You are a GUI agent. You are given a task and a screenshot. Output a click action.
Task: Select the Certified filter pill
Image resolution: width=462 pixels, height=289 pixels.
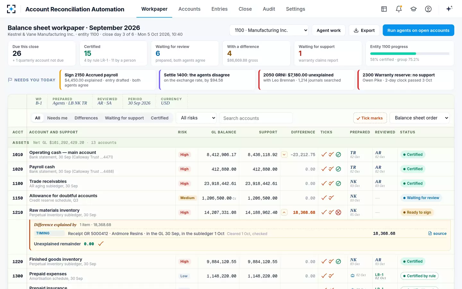[x=159, y=118]
